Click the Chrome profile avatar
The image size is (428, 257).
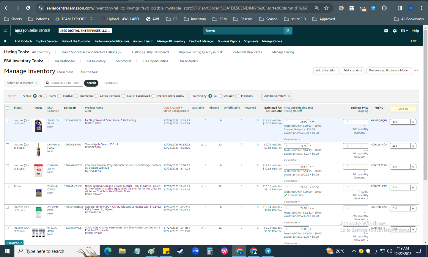pyautogui.click(x=411, y=8)
